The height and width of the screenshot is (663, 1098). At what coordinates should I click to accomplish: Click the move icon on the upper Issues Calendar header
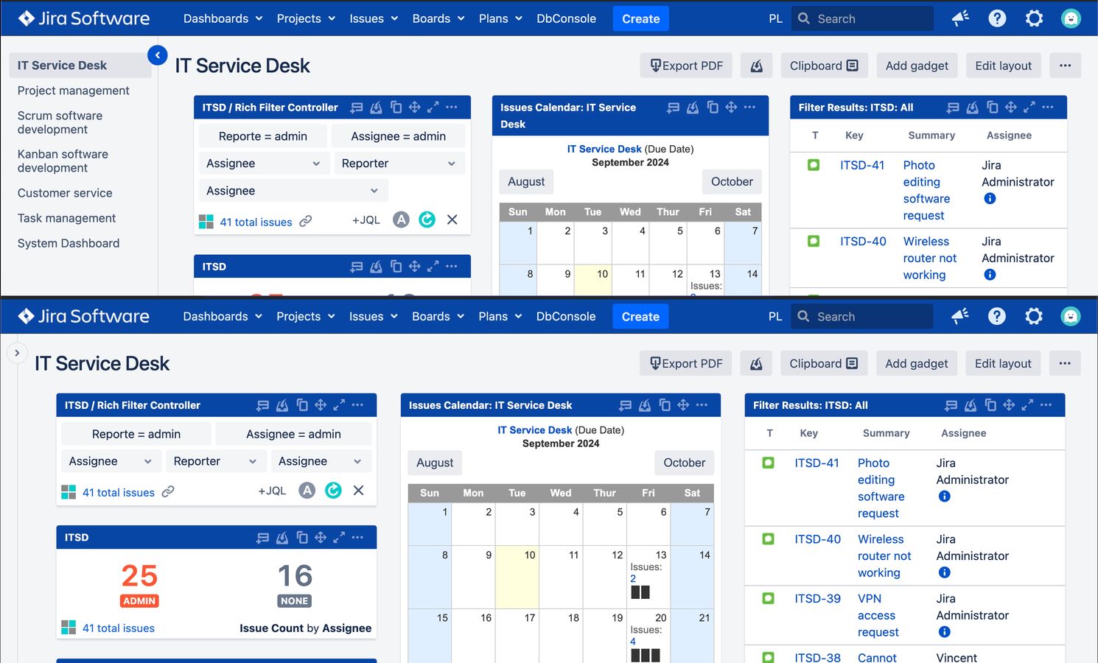[731, 108]
